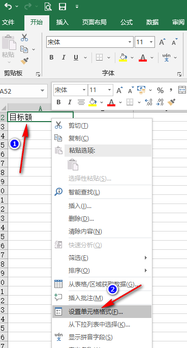
Task: Select the cell containing 目标额
Action: click(x=40, y=117)
